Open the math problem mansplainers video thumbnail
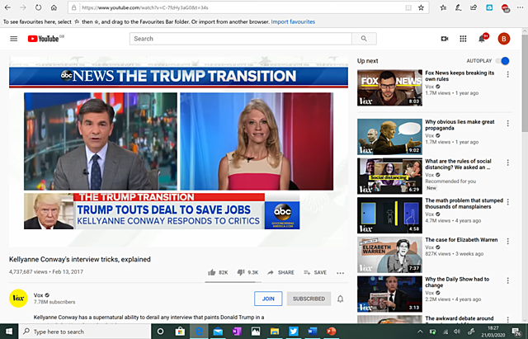The height and width of the screenshot is (339, 528). (389, 215)
